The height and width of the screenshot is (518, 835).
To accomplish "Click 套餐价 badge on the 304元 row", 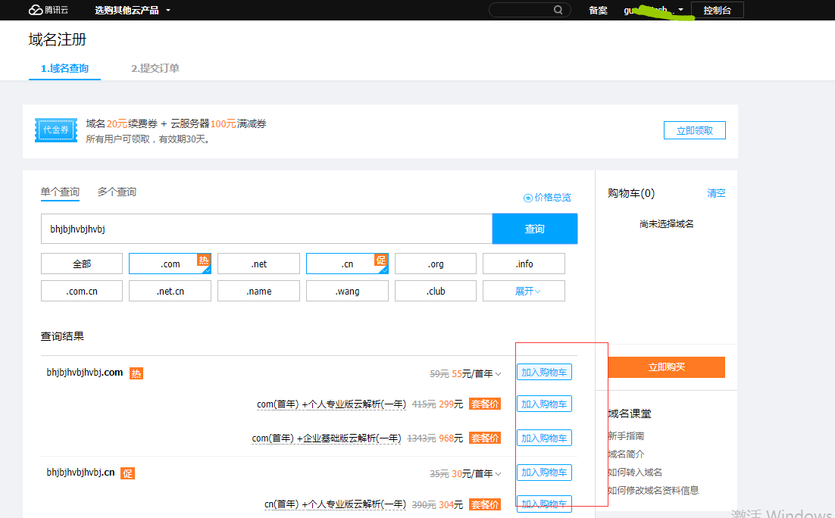I will (x=485, y=504).
